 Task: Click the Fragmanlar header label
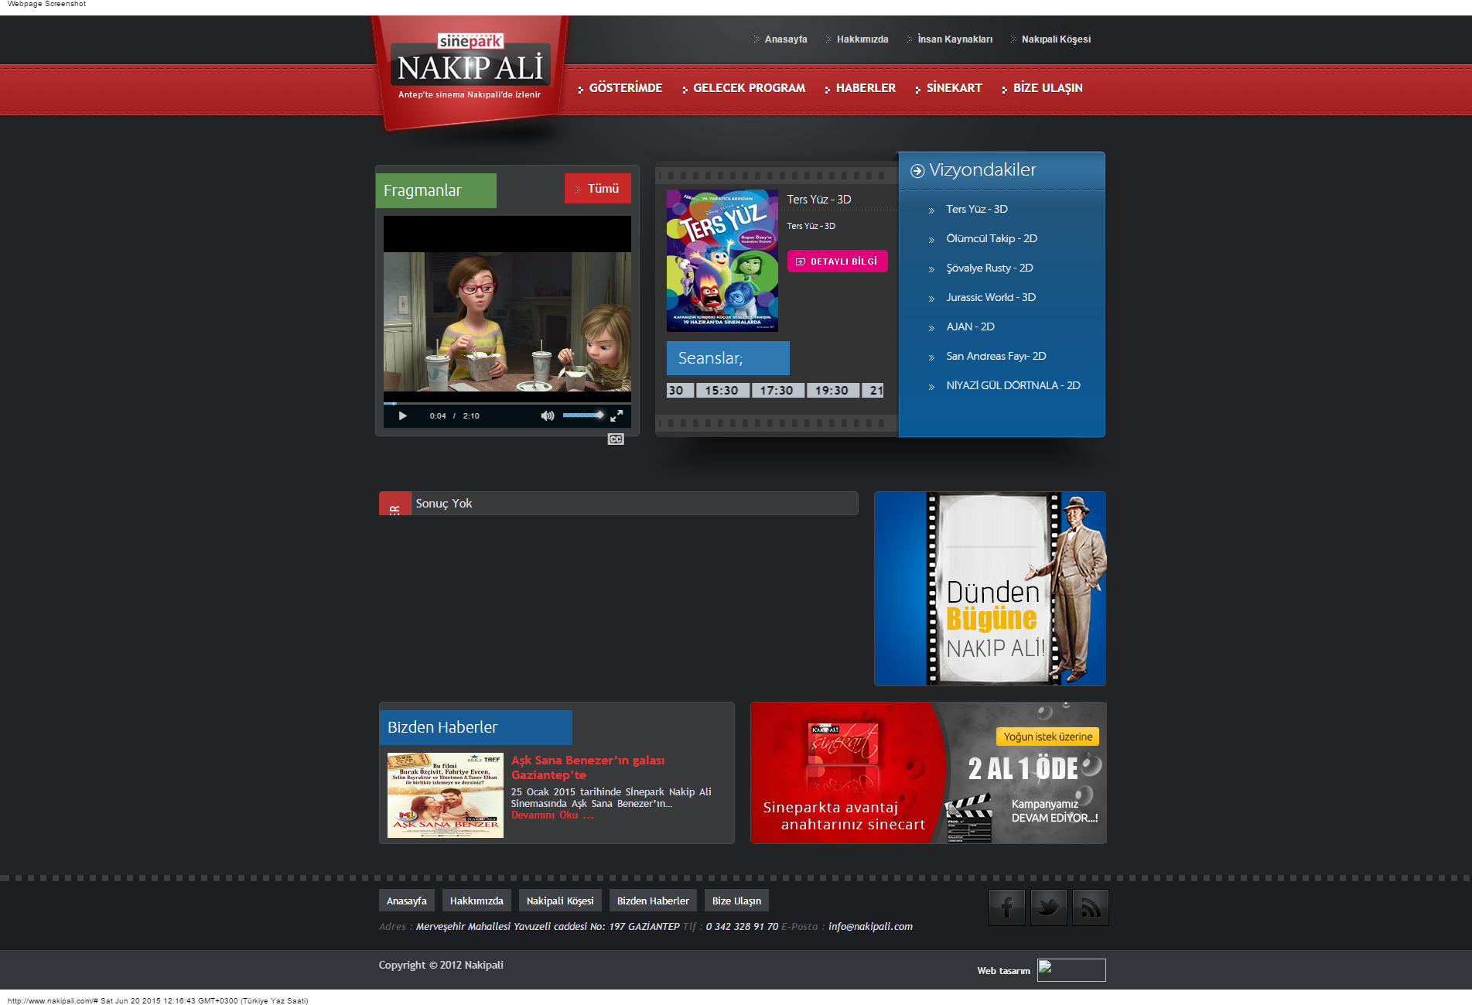pyautogui.click(x=436, y=190)
